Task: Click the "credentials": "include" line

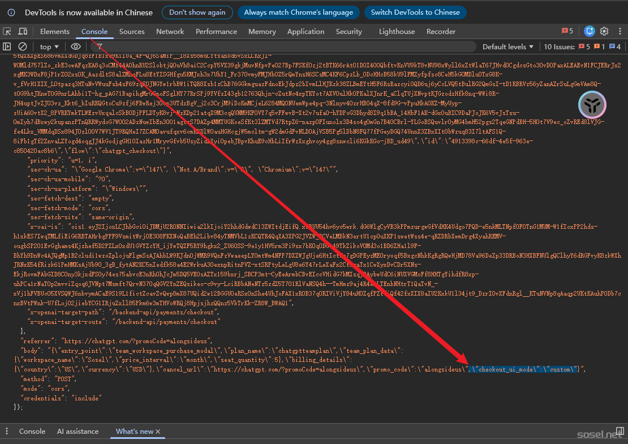Action: 61,398
